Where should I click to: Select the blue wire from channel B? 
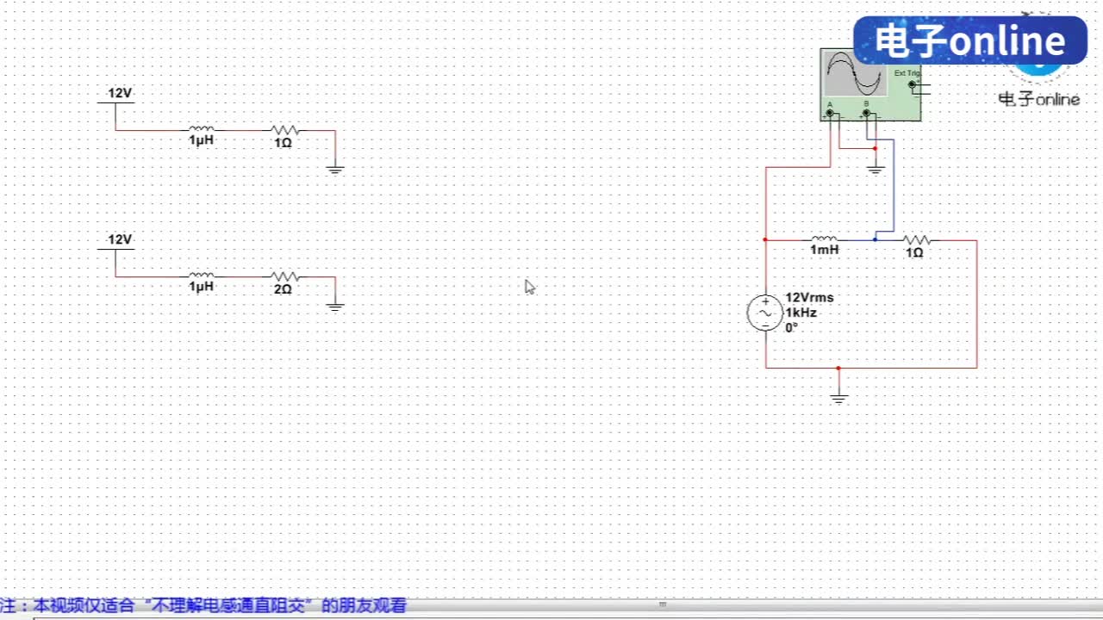point(893,185)
